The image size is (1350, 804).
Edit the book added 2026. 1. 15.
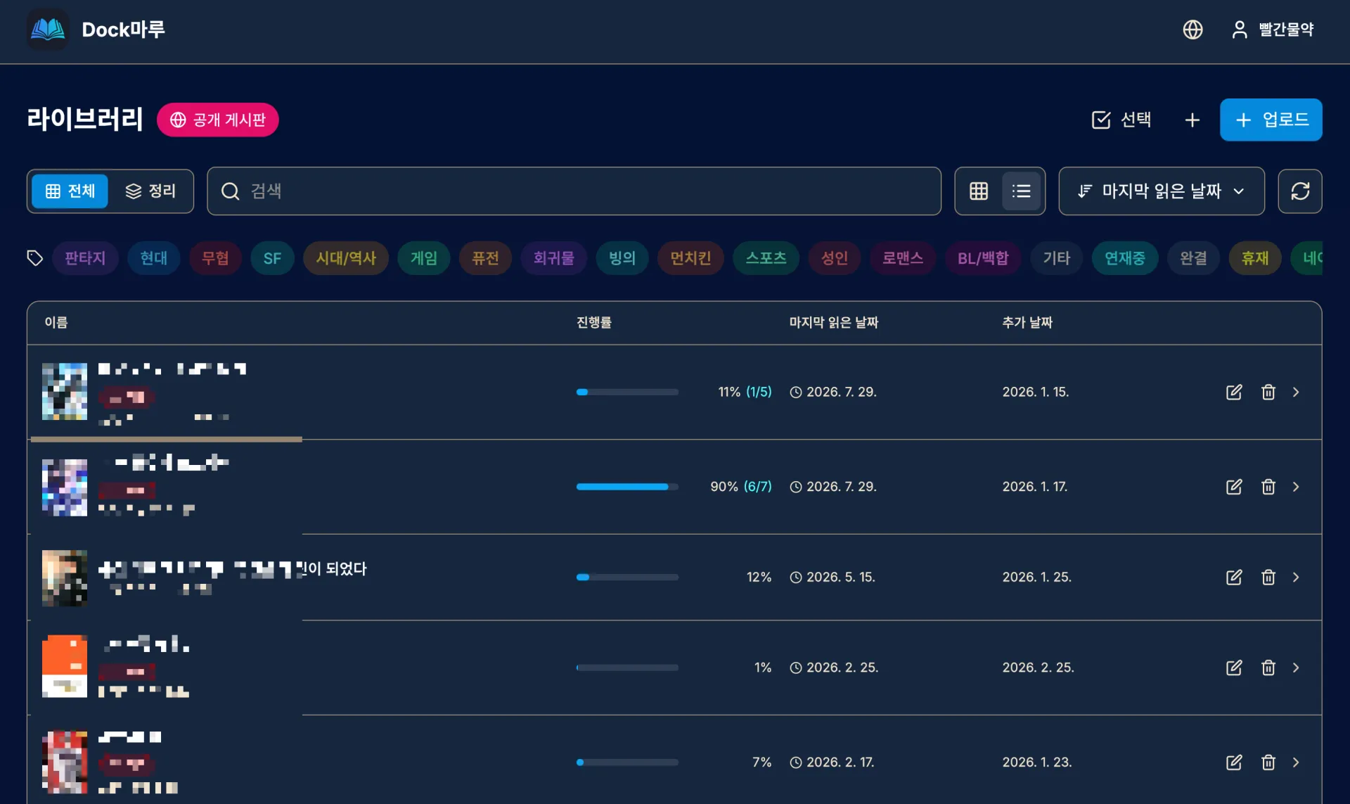coord(1234,392)
